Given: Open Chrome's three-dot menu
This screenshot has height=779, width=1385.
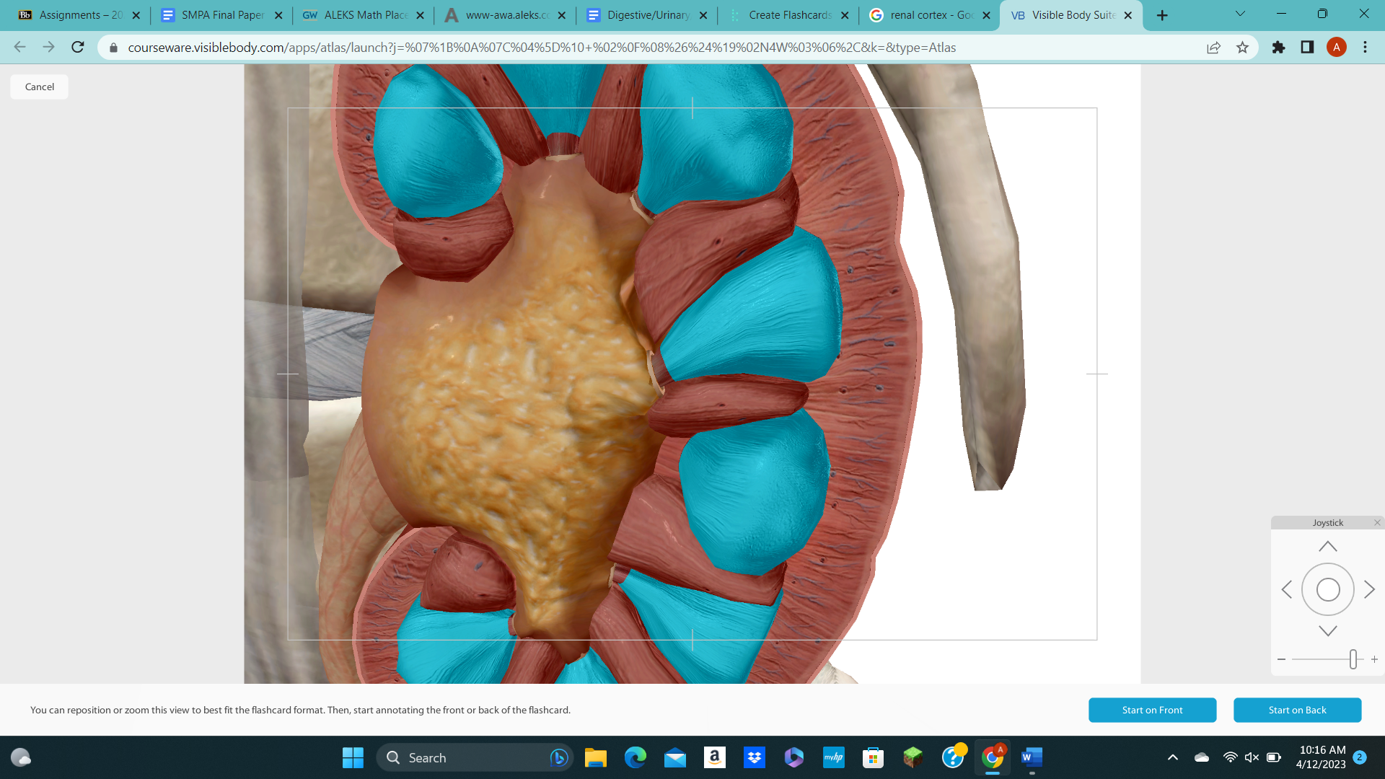Looking at the screenshot, I should 1365,48.
